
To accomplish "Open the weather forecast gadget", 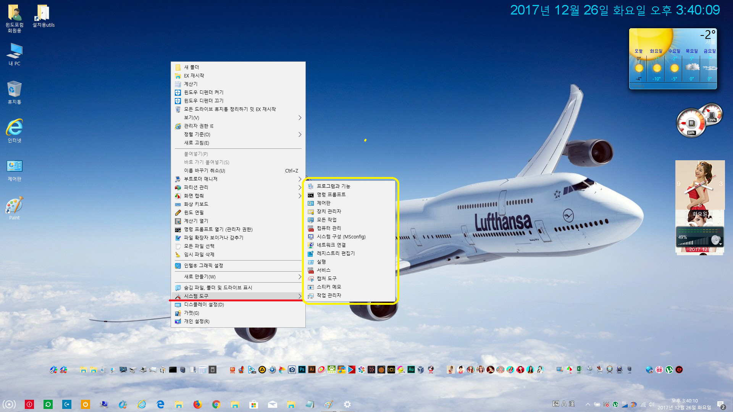I will point(673,58).
